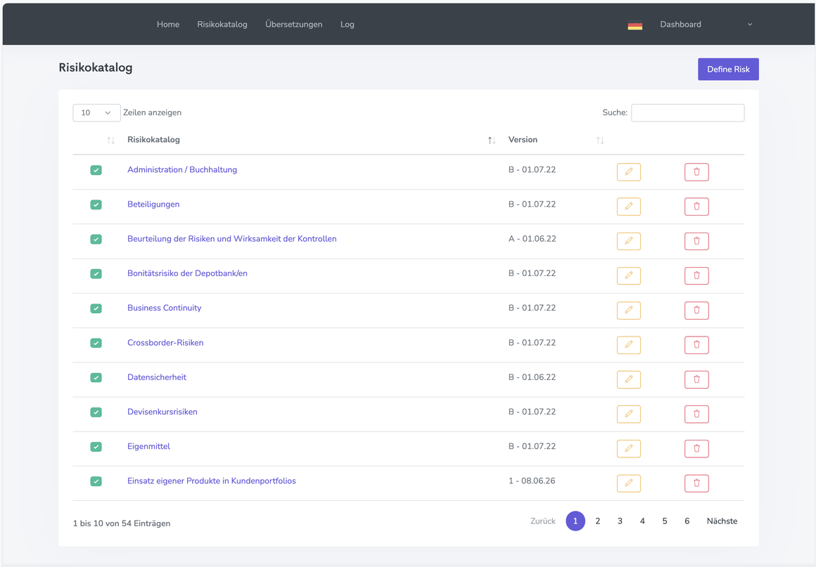Click the Suche search field
816x567 pixels.
pyautogui.click(x=687, y=113)
